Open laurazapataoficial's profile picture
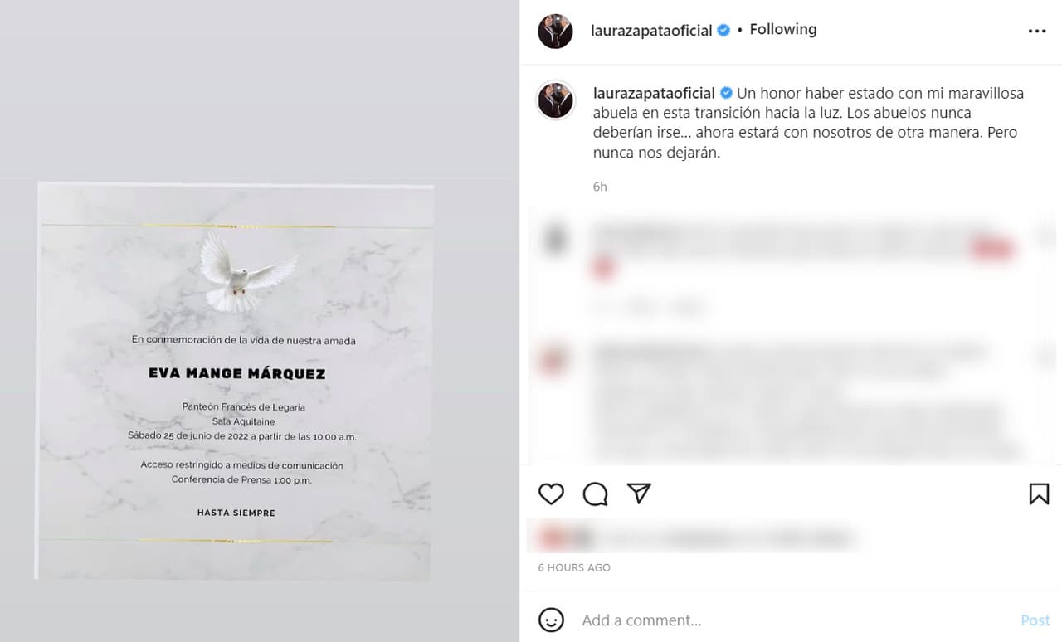 554,31
